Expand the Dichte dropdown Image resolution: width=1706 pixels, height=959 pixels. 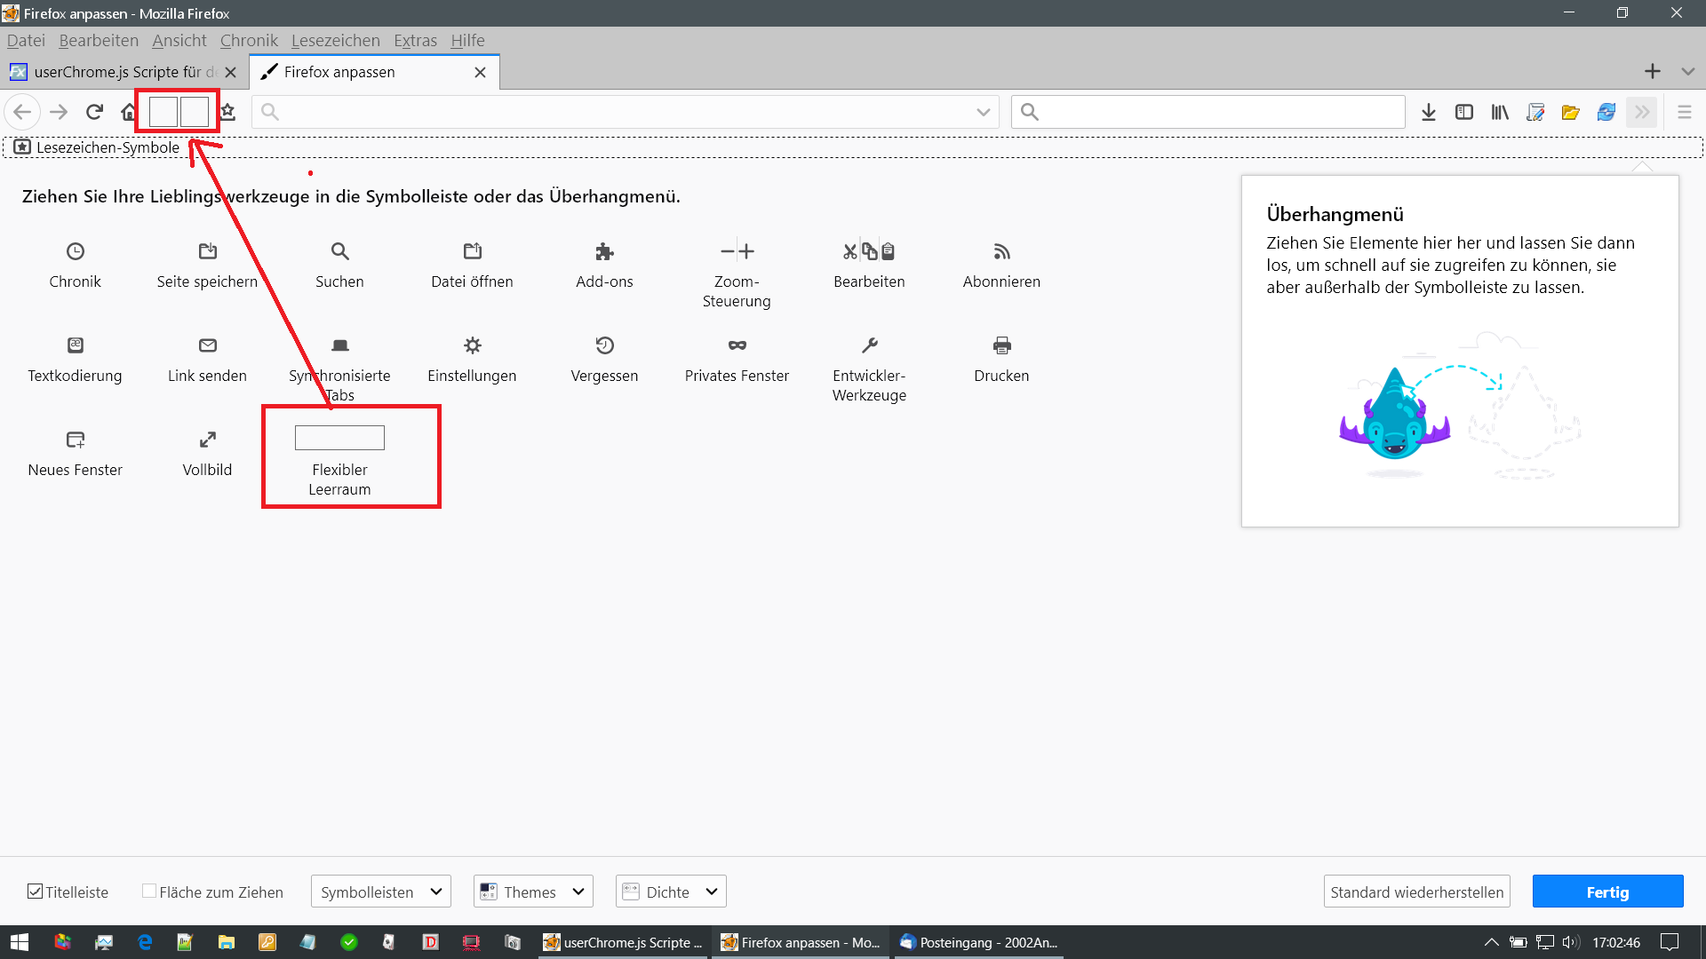(671, 892)
